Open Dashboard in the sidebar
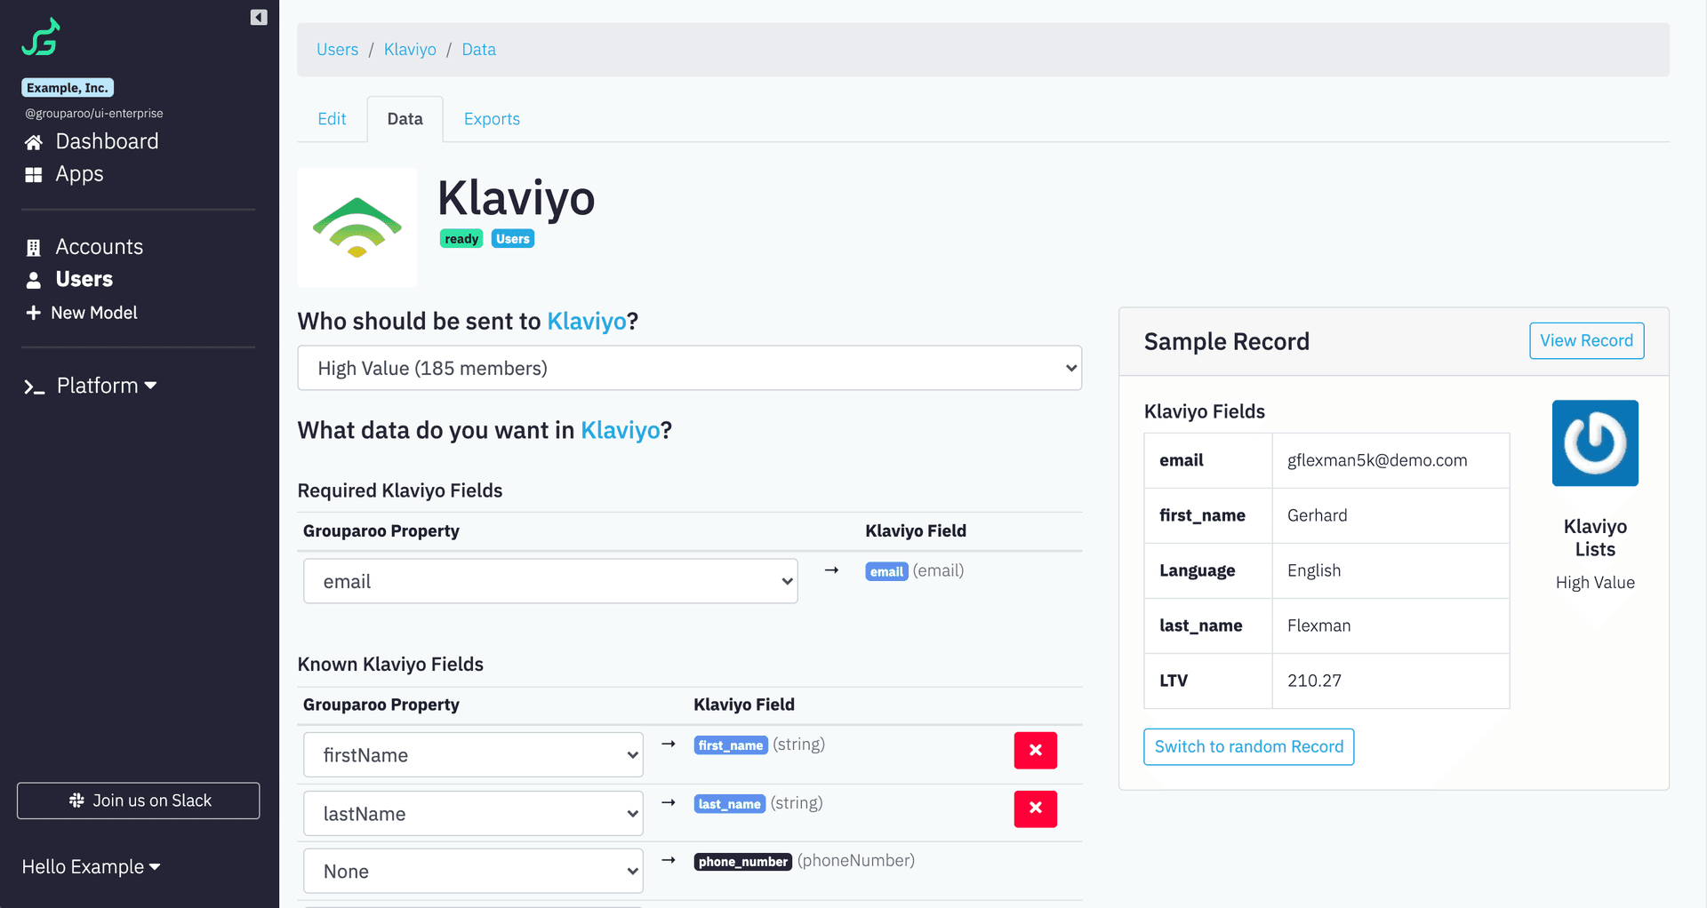The image size is (1707, 908). tap(107, 141)
